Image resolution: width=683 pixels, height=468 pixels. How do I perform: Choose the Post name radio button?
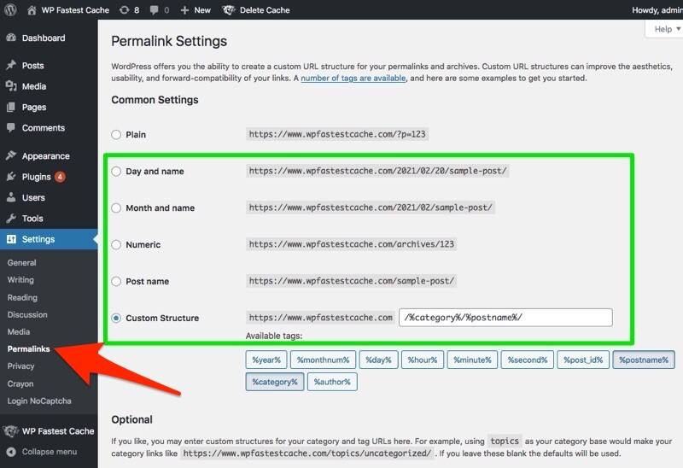pos(116,282)
